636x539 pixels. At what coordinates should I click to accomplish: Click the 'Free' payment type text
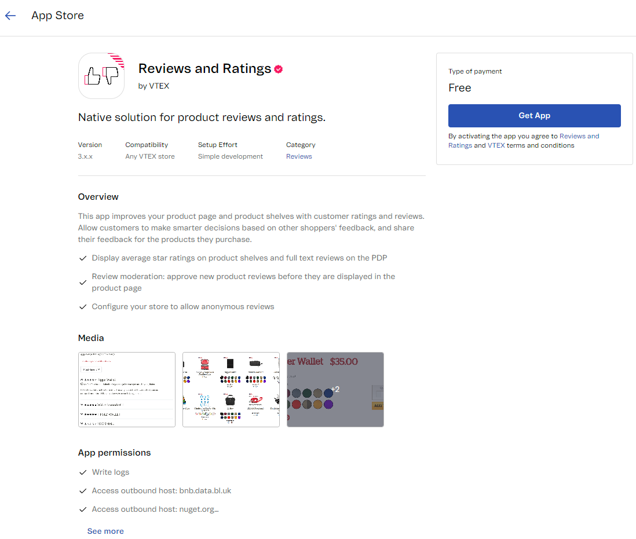coord(459,88)
